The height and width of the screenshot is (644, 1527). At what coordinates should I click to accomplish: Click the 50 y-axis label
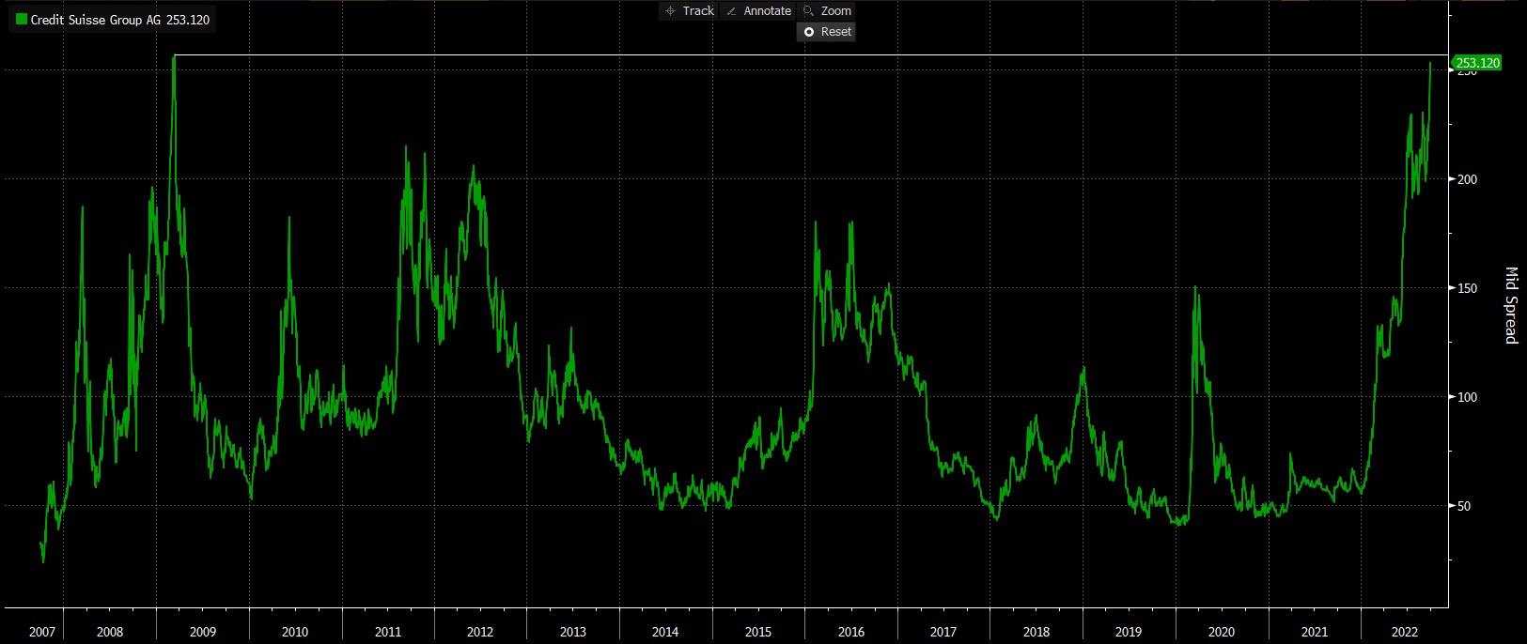[1464, 506]
